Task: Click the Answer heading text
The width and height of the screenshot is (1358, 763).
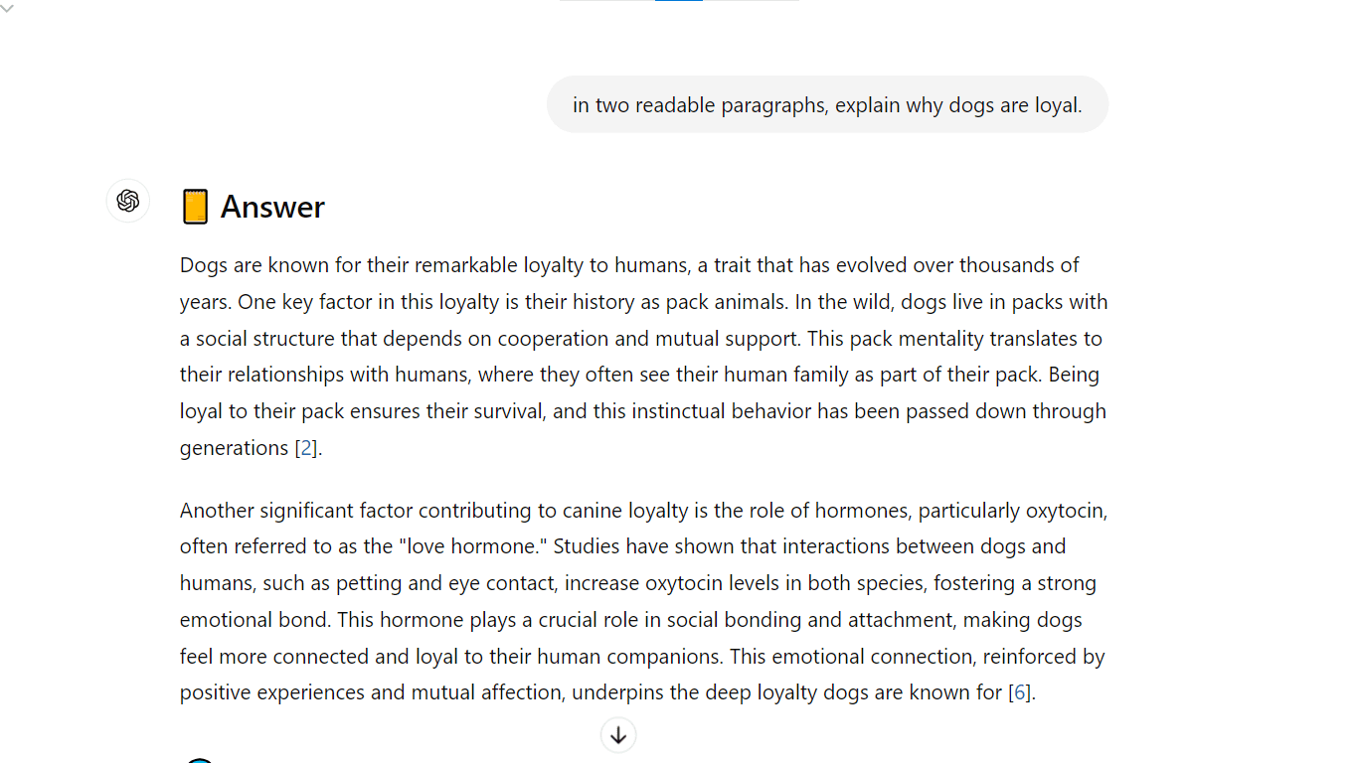Action: 272,207
